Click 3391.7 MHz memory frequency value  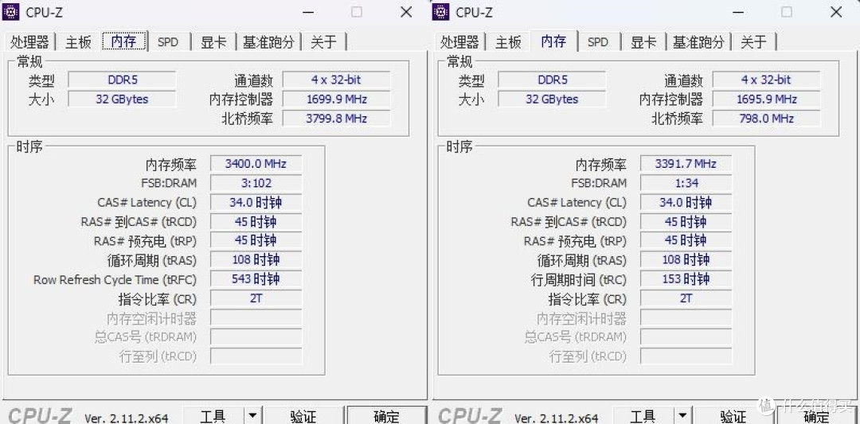pyautogui.click(x=686, y=164)
